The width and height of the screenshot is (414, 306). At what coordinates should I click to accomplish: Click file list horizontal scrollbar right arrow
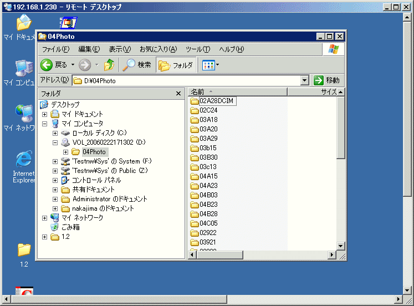[332, 255]
